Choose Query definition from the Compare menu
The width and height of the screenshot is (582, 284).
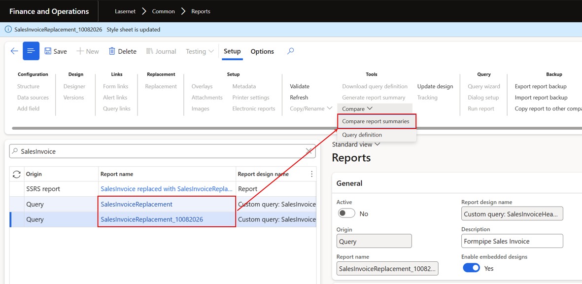[362, 135]
